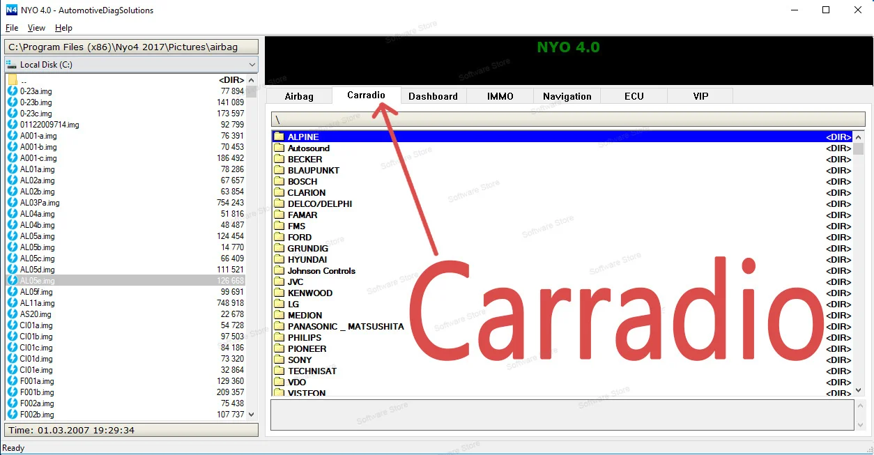This screenshot has width=874, height=455.
Task: Click the BOSCH folder icon
Action: [279, 182]
